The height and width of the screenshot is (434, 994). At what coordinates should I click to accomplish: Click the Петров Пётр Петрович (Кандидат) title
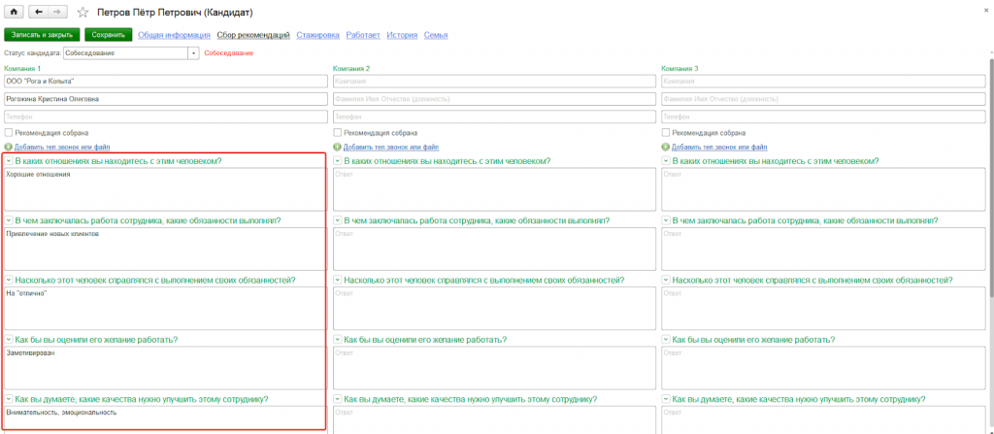(x=175, y=12)
